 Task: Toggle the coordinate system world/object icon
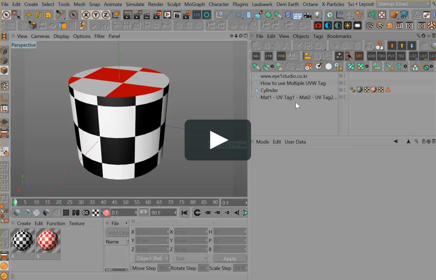[116, 15]
